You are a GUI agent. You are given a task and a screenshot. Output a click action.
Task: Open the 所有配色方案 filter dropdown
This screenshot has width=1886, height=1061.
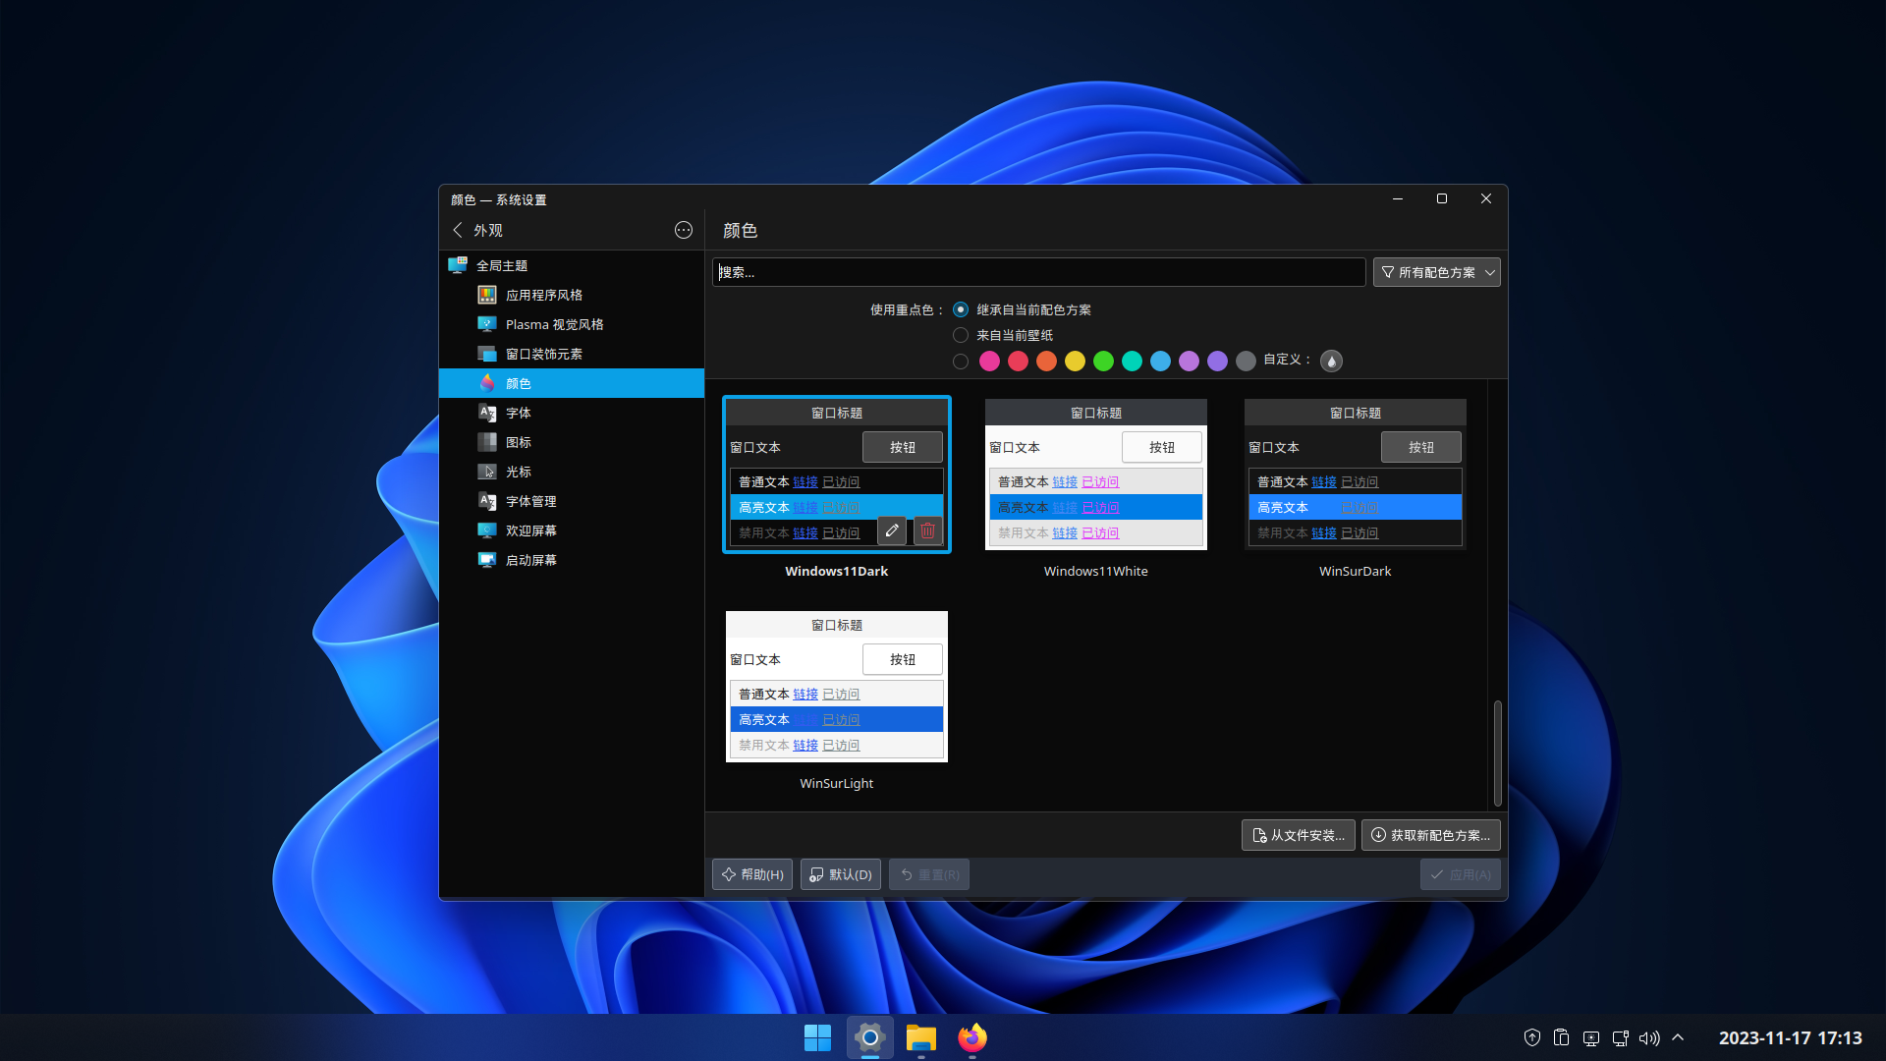(x=1436, y=272)
